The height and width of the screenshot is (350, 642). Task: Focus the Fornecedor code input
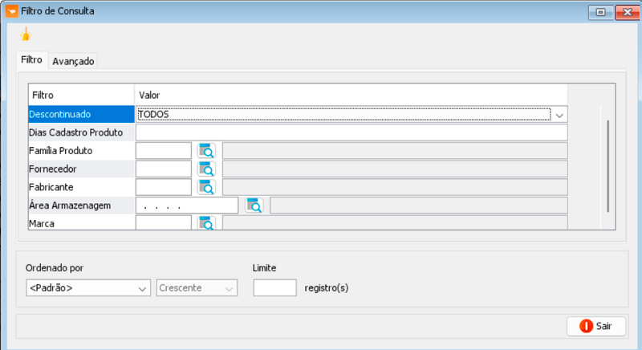tap(164, 169)
